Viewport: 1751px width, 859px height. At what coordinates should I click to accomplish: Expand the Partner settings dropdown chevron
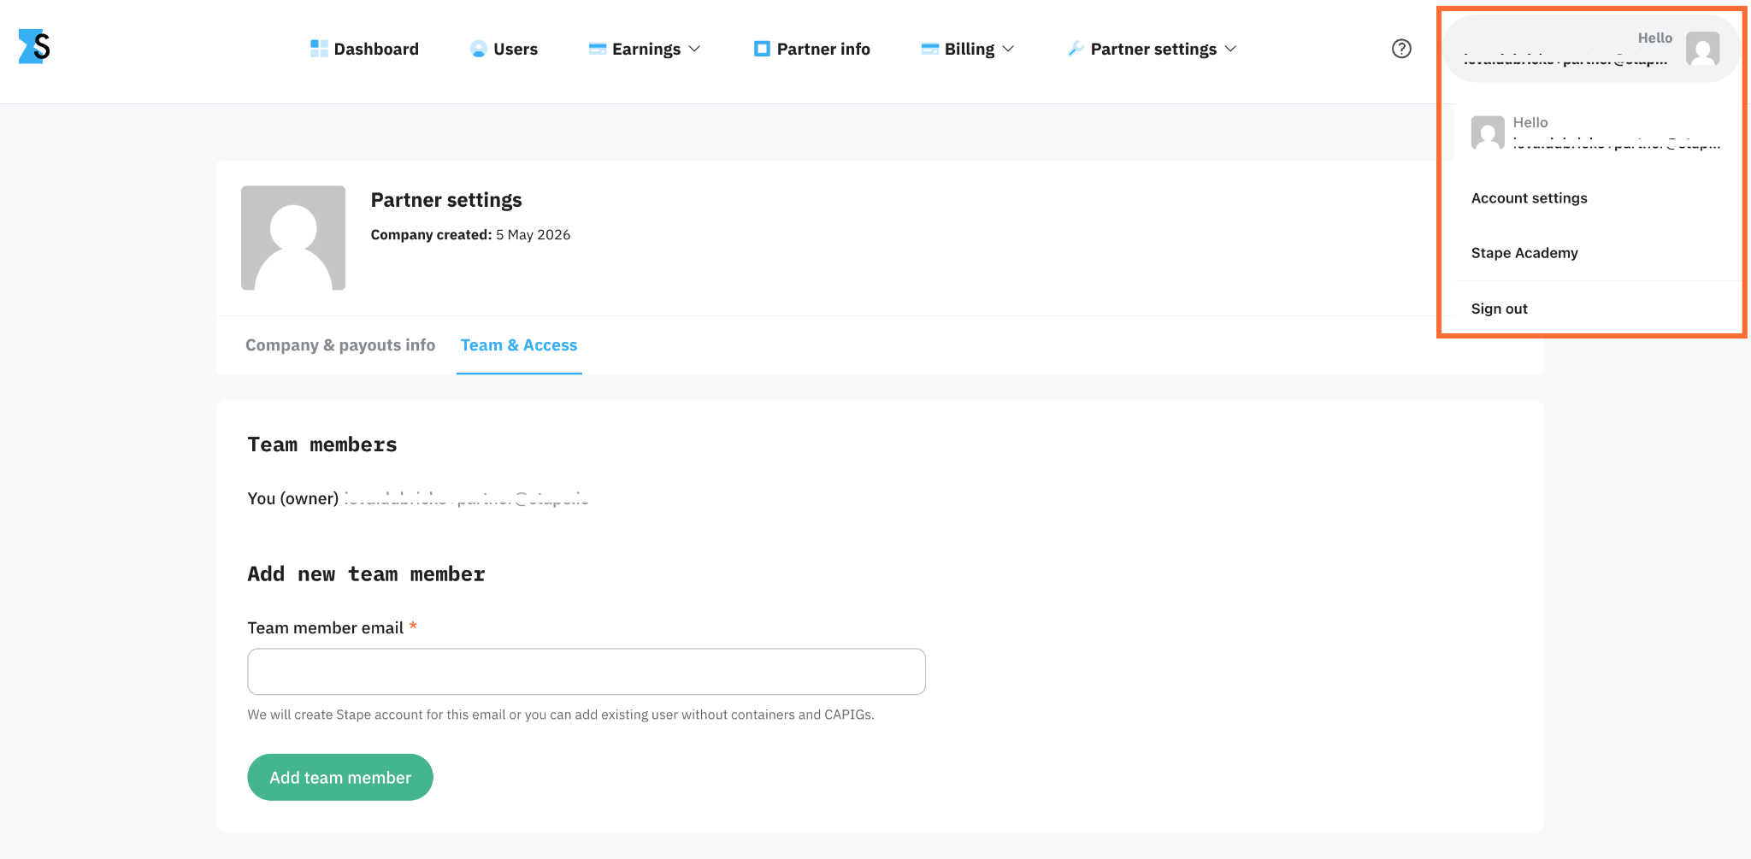click(1230, 49)
